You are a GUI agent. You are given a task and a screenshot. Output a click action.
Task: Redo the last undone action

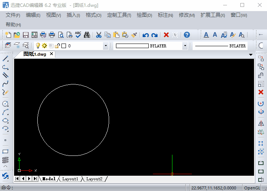pos(154,35)
